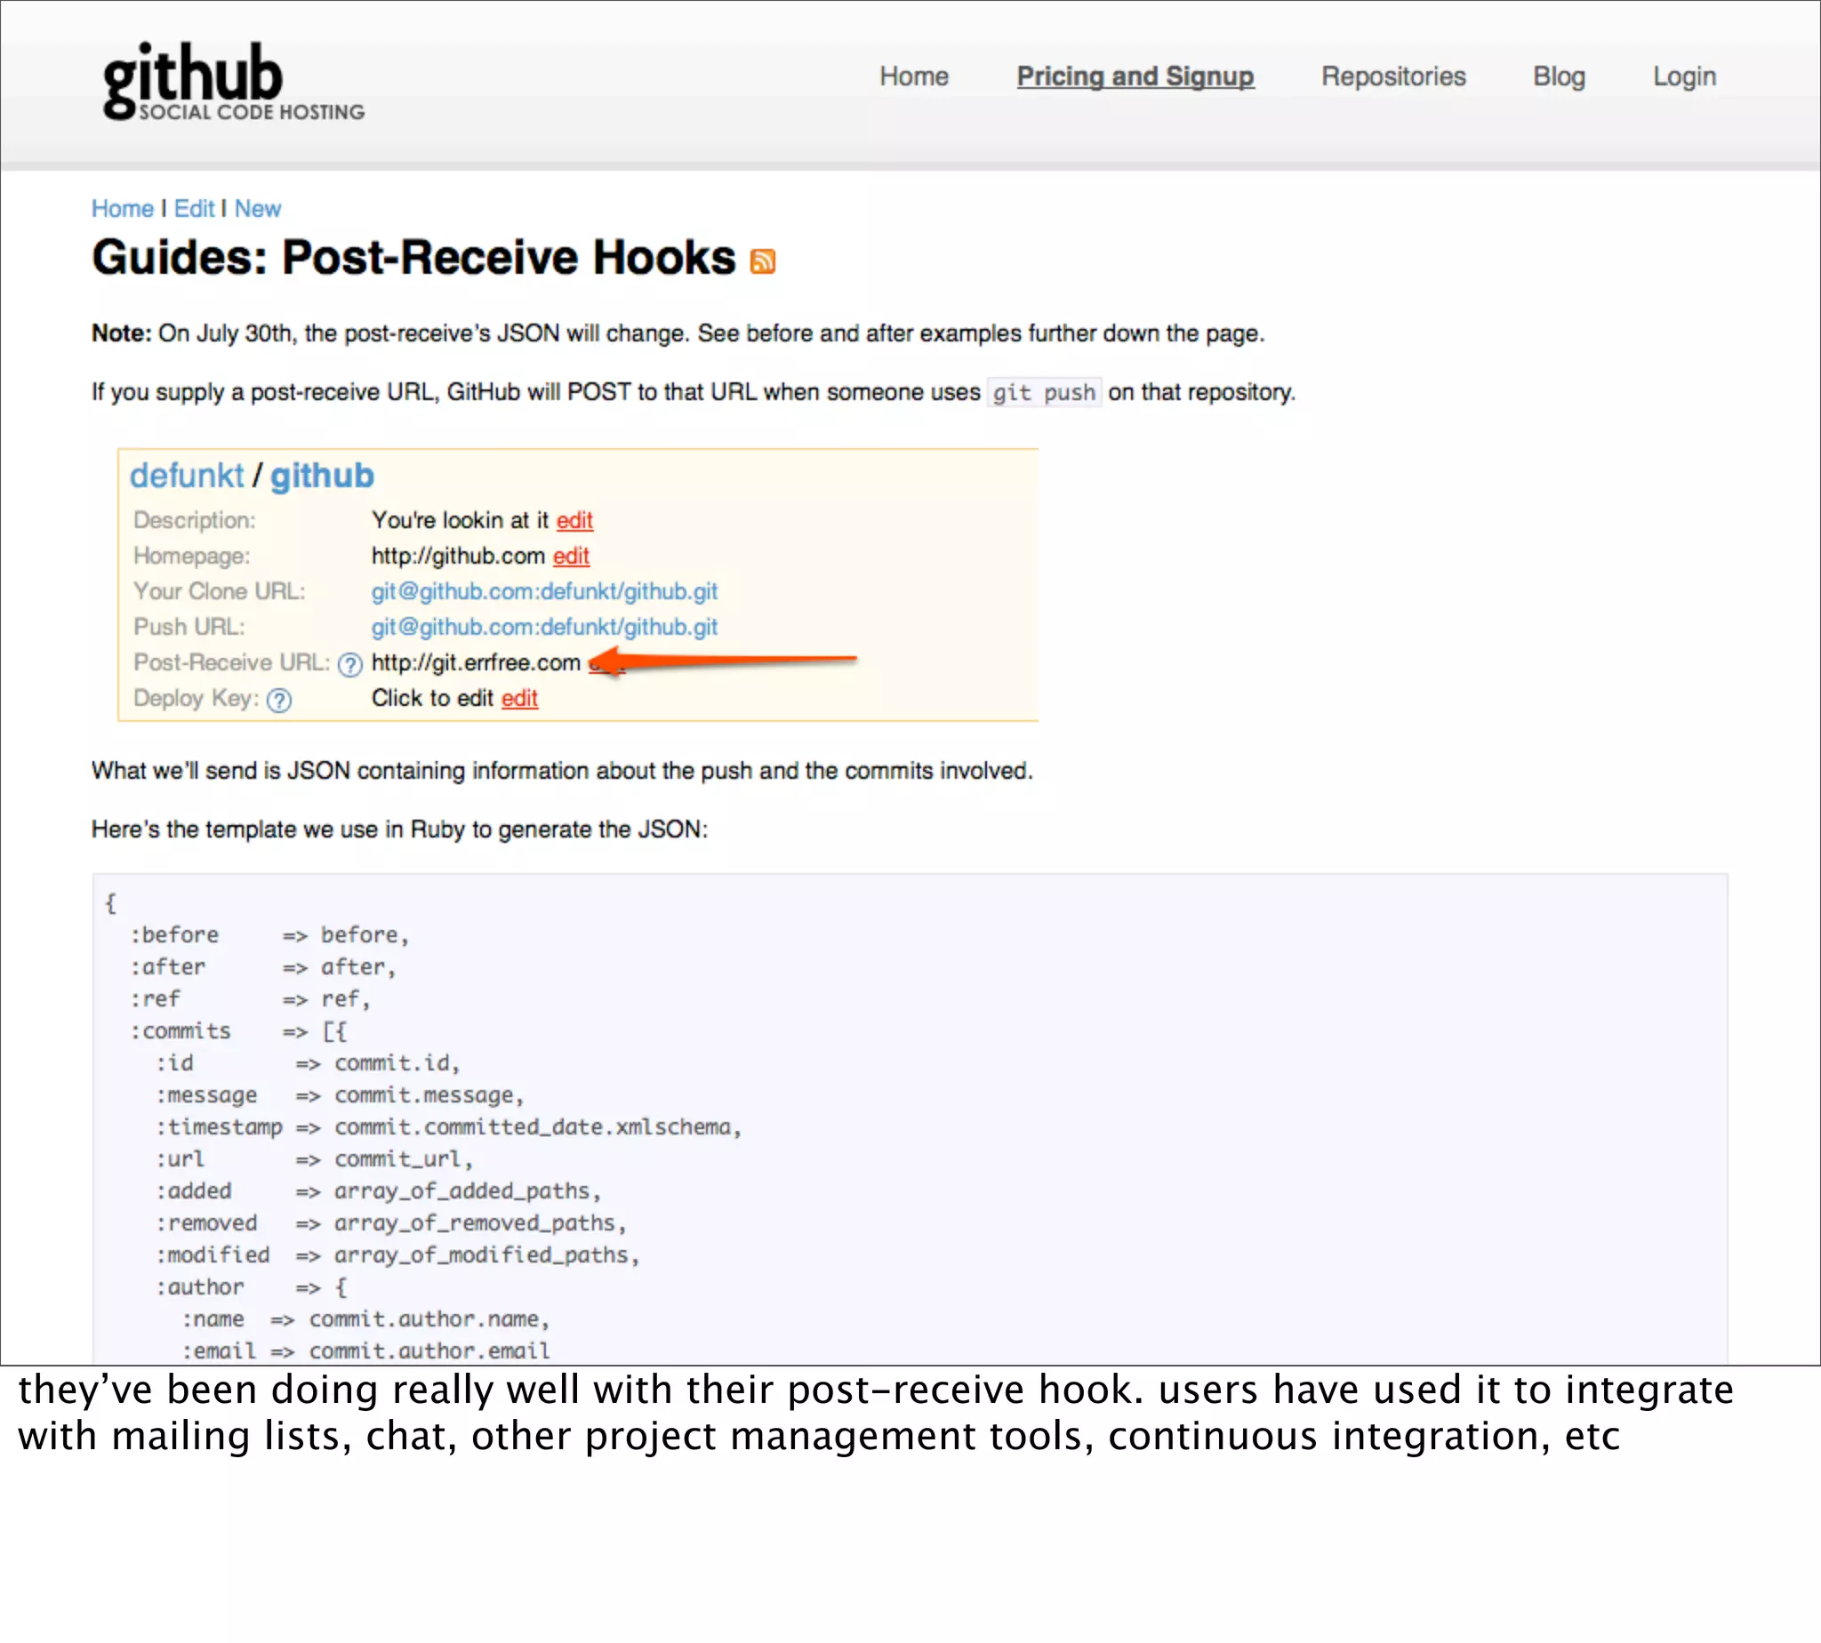Open Pricing and Signup in header
The width and height of the screenshot is (1821, 1643).
1135,76
